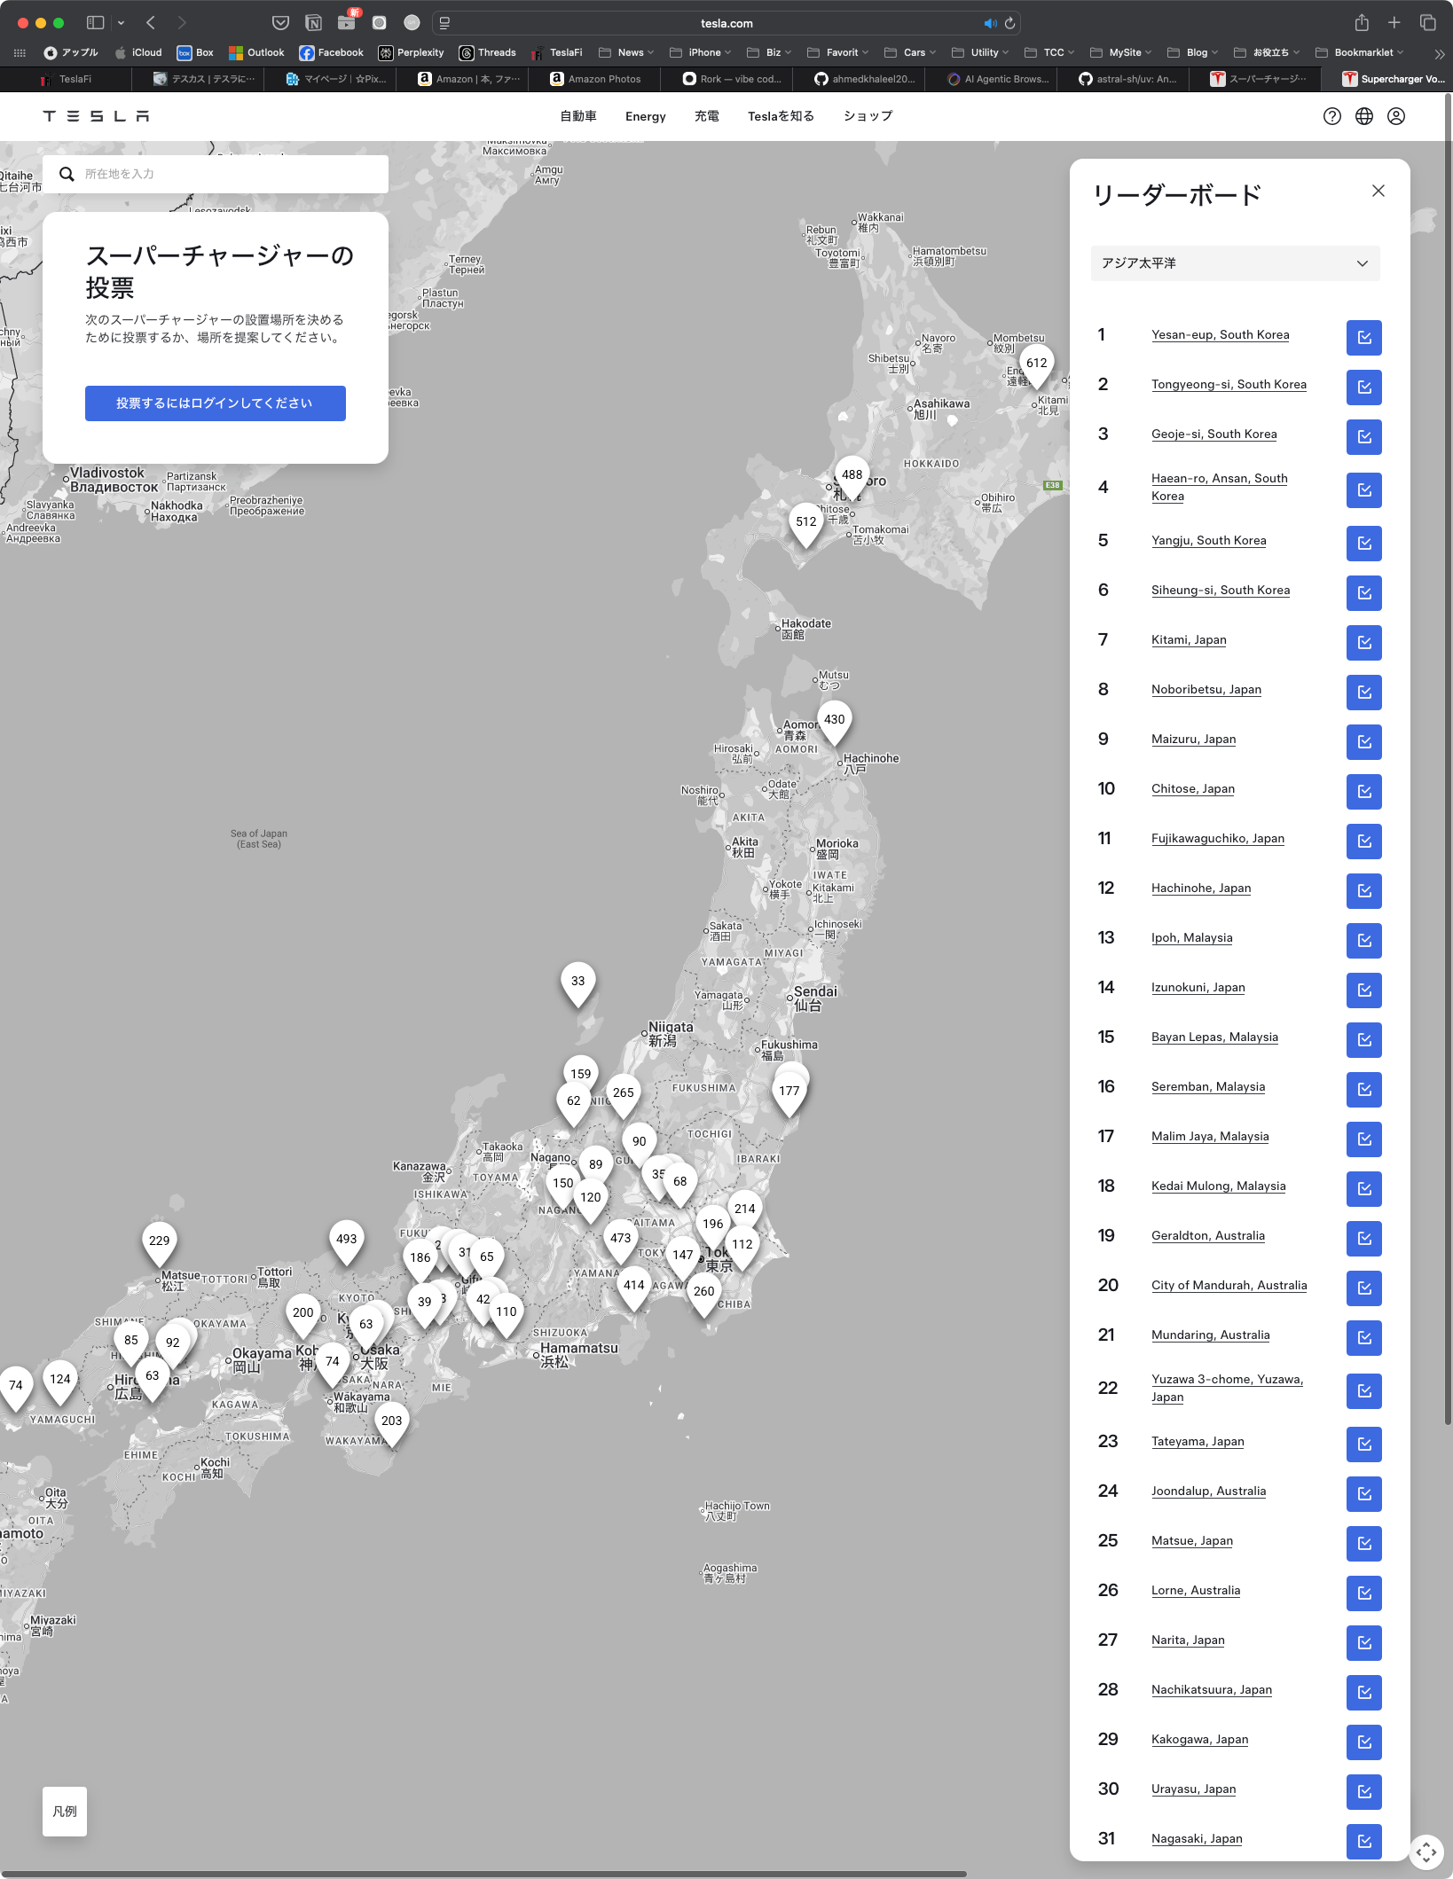This screenshot has height=1879, width=1453.
Task: Click the Safari reload page icon
Action: pyautogui.click(x=1009, y=23)
